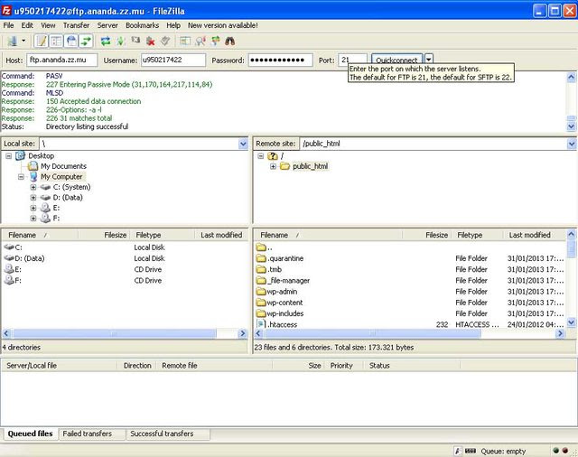
Task: Open the Site Manager icon
Action: point(12,41)
